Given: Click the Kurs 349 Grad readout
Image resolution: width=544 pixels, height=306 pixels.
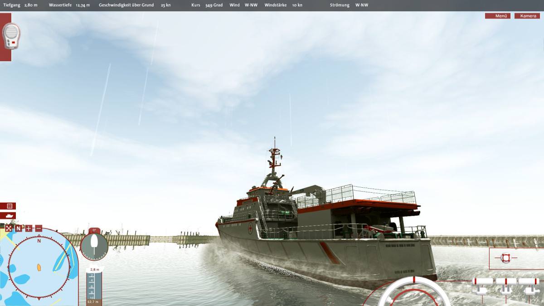Looking at the screenshot, I should click(207, 5).
